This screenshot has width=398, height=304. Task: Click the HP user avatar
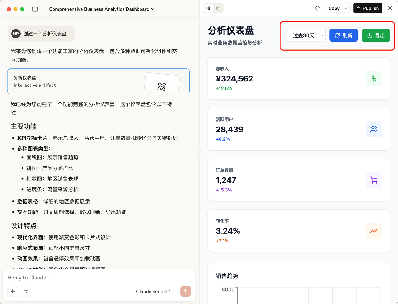click(x=16, y=34)
